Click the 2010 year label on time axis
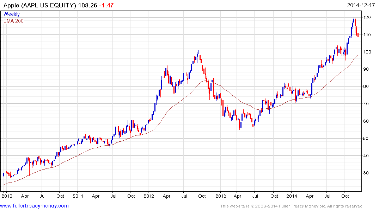This screenshot has height=211, width=379. tap(7, 196)
